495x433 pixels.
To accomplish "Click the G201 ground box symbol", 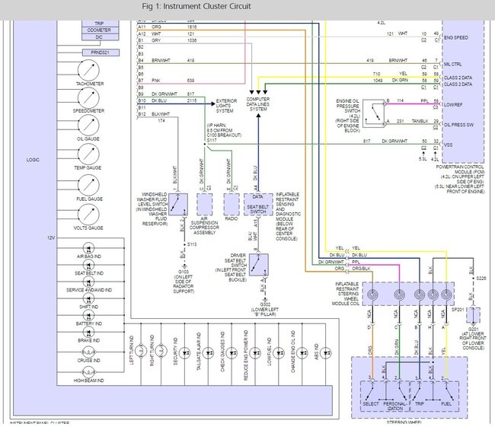I will click(473, 315).
